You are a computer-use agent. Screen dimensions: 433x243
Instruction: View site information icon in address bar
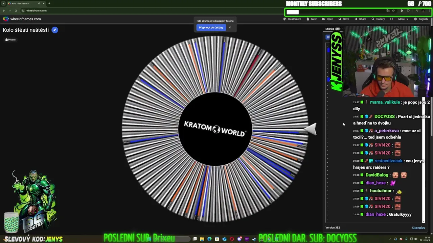(23, 10)
